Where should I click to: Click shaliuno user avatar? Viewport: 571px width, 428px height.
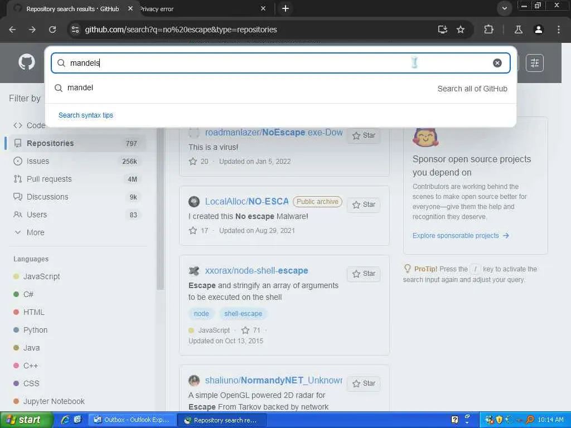pyautogui.click(x=194, y=381)
